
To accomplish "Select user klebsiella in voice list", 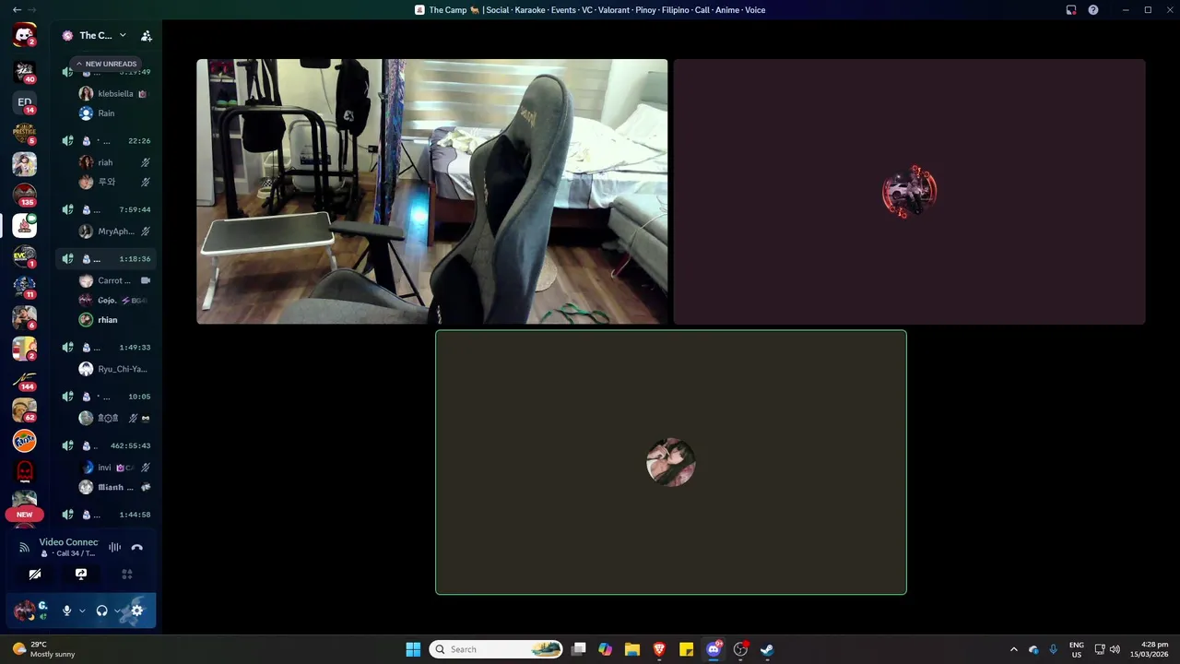I will tap(114, 94).
